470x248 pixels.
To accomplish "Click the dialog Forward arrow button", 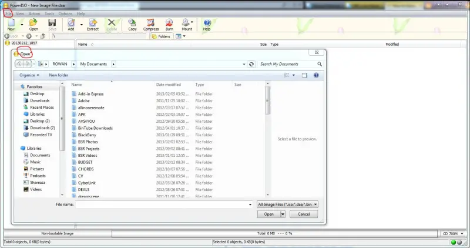I will (27, 64).
